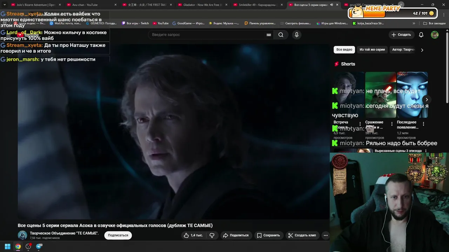Open the Smilekiller 49 browser tab
Screen dimensions: 449x252
[257, 5]
